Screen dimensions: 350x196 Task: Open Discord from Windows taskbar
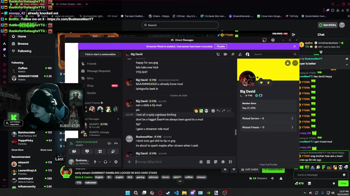click(x=192, y=193)
